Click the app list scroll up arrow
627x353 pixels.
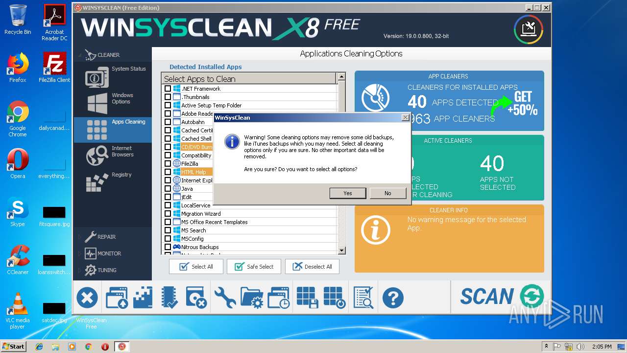tap(342, 77)
